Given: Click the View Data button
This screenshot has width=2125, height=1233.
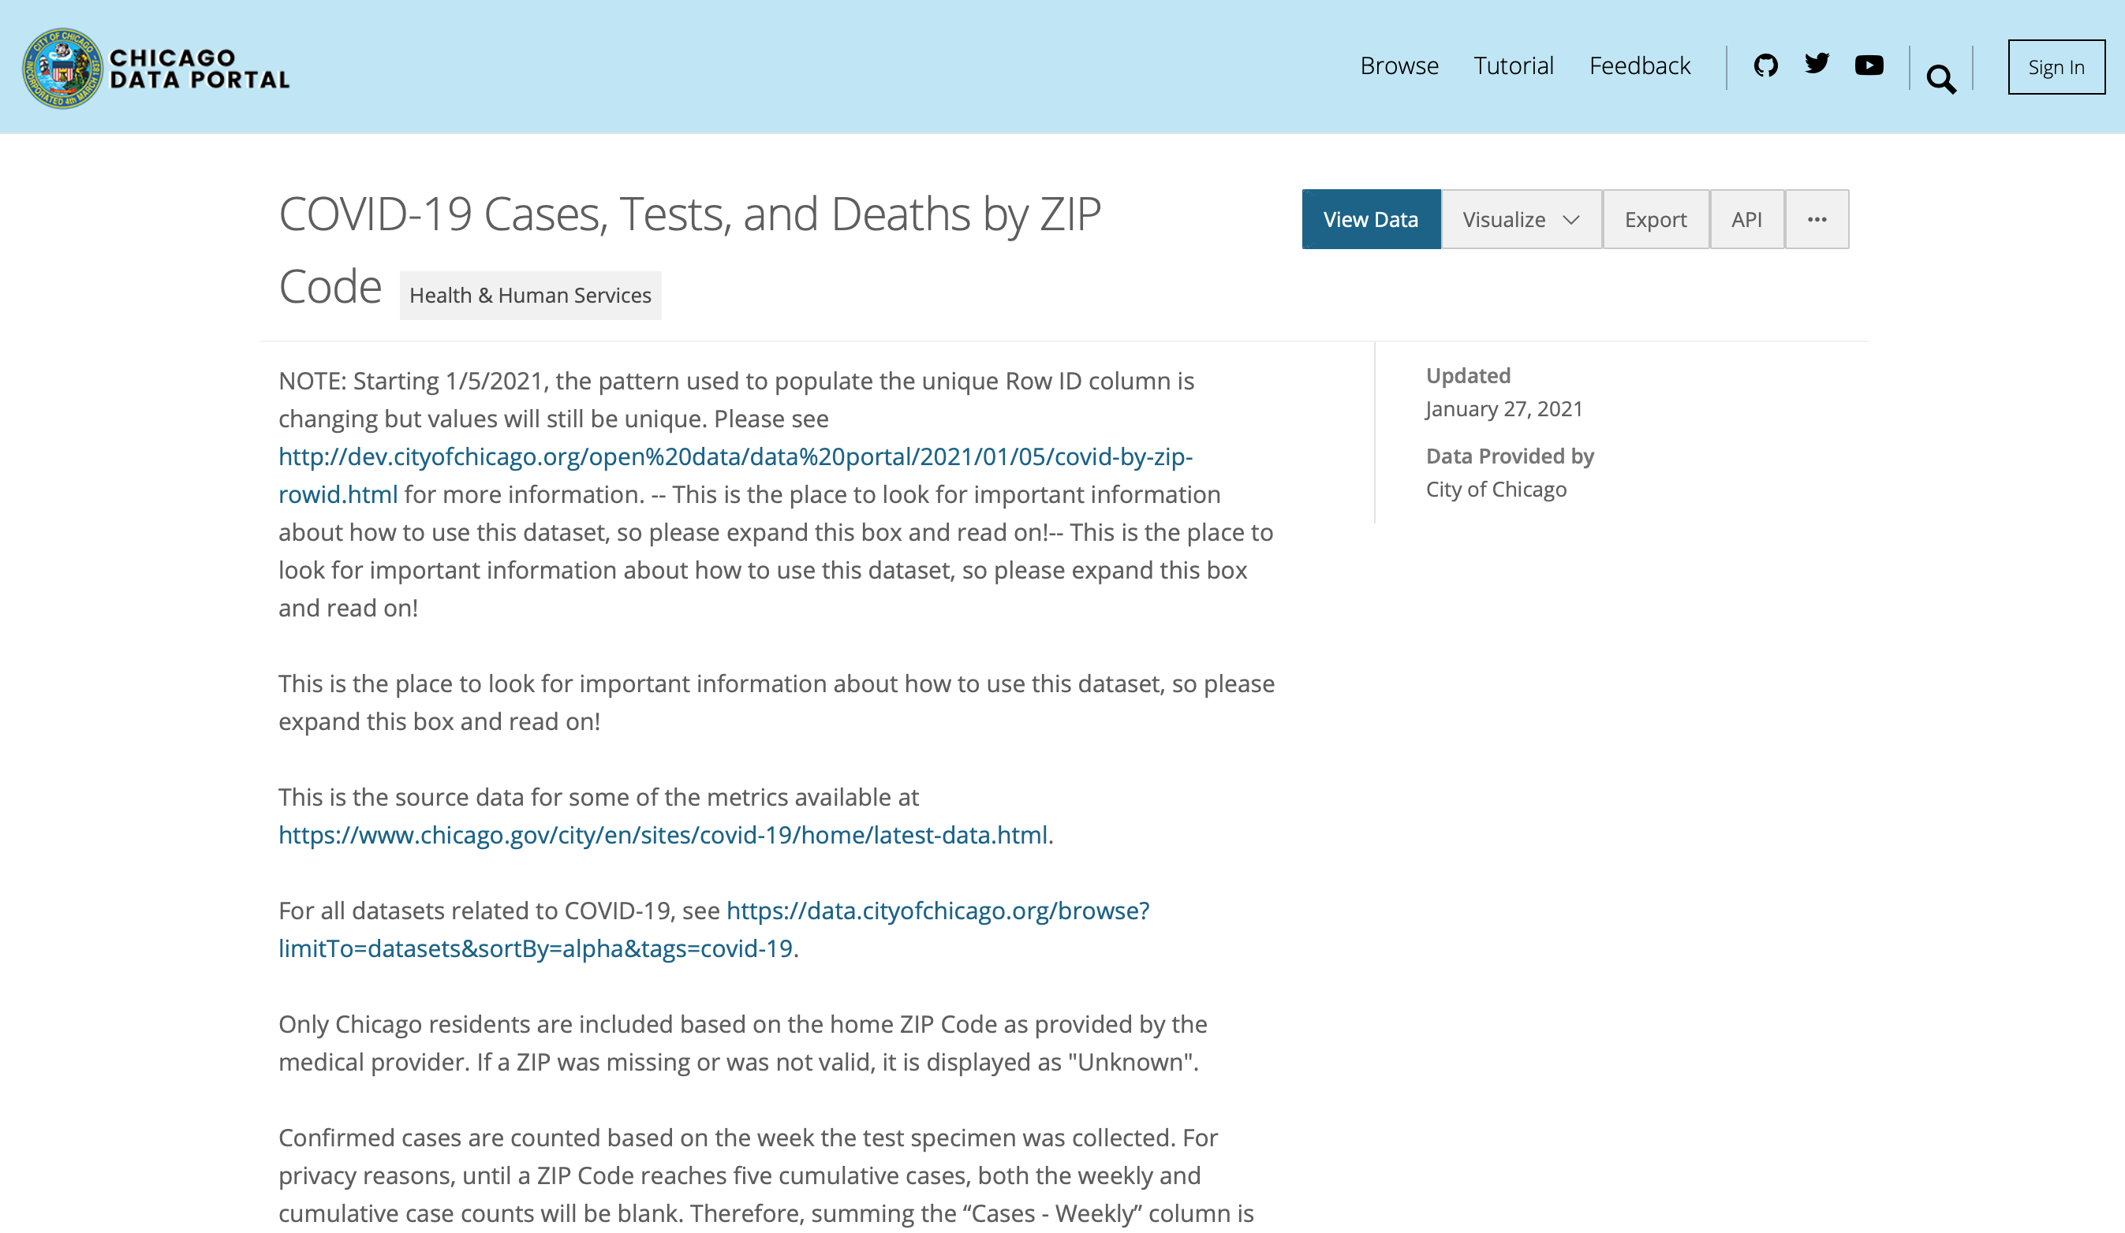Looking at the screenshot, I should point(1370,219).
